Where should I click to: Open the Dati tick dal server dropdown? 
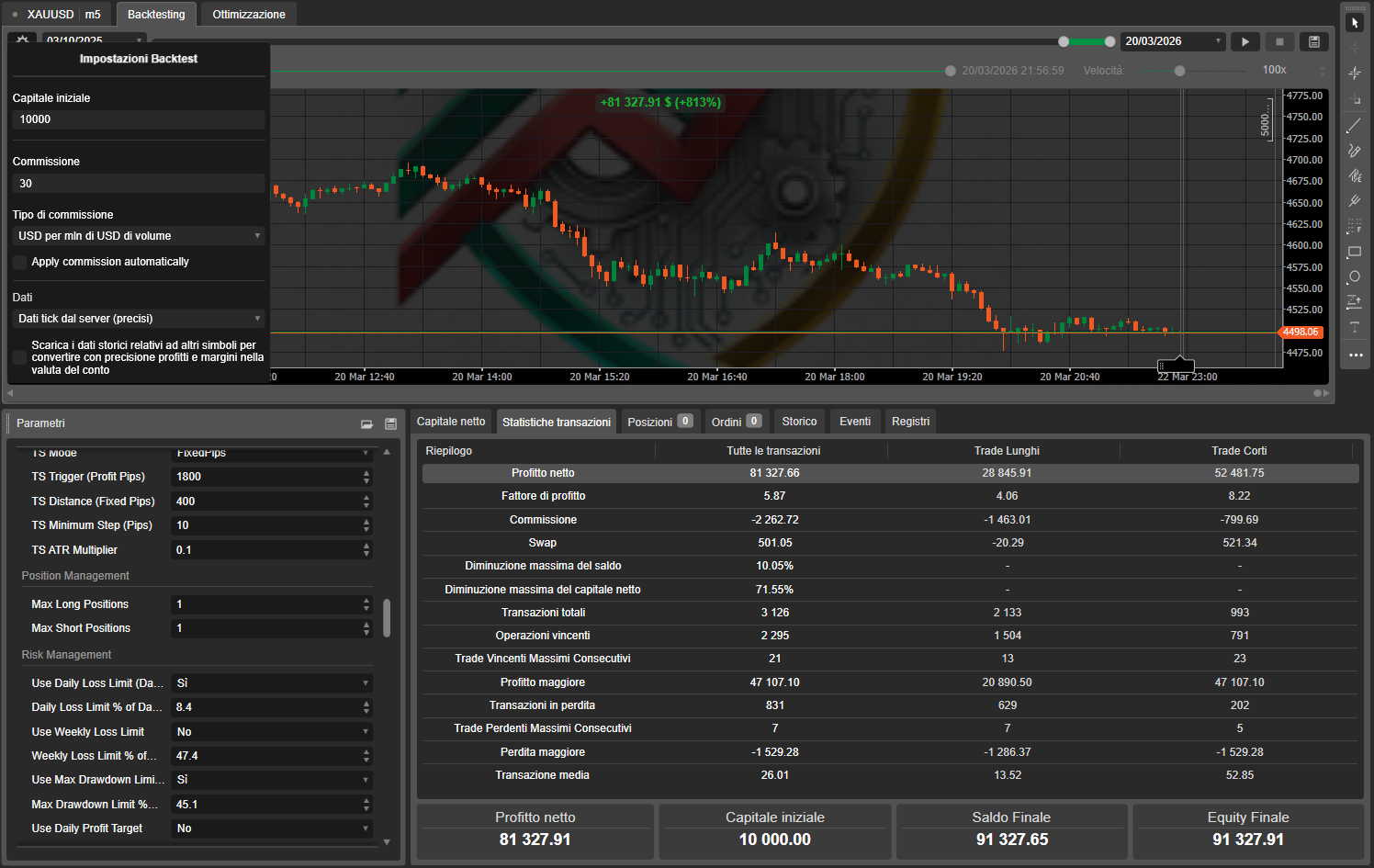click(x=137, y=318)
